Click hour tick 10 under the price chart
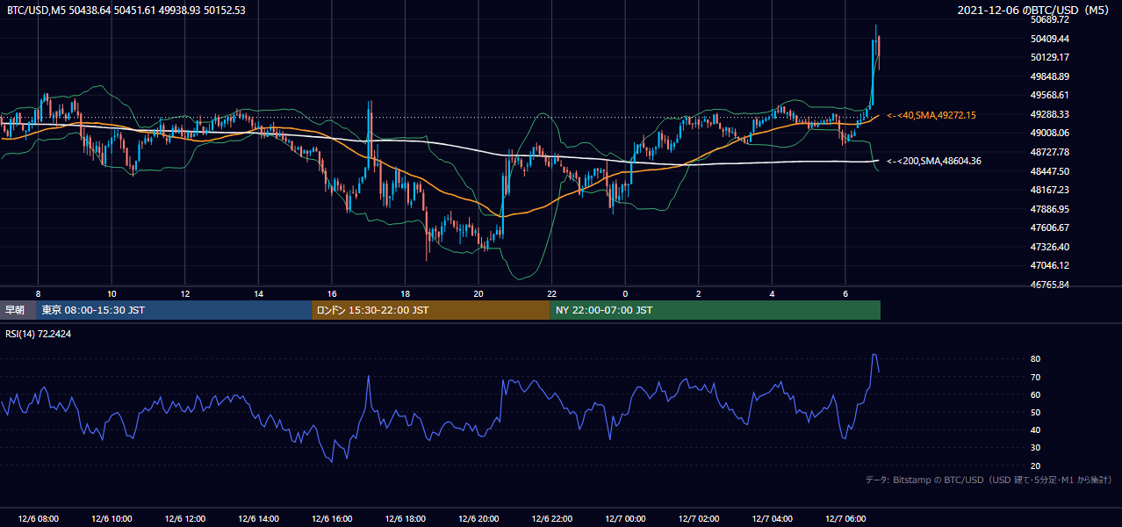The height and width of the screenshot is (527, 1122). coord(111,293)
